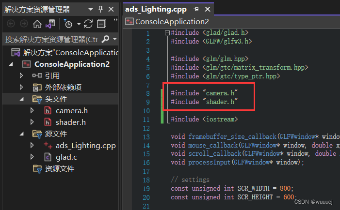The width and height of the screenshot is (340, 210).
Task: Close the ads_Lighting.cpp tab
Action: click(208, 9)
